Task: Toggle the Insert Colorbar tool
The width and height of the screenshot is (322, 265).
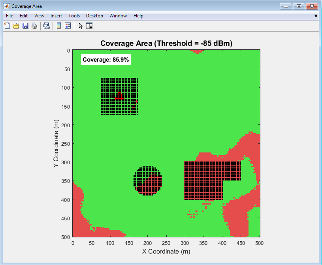Action: click(x=59, y=26)
